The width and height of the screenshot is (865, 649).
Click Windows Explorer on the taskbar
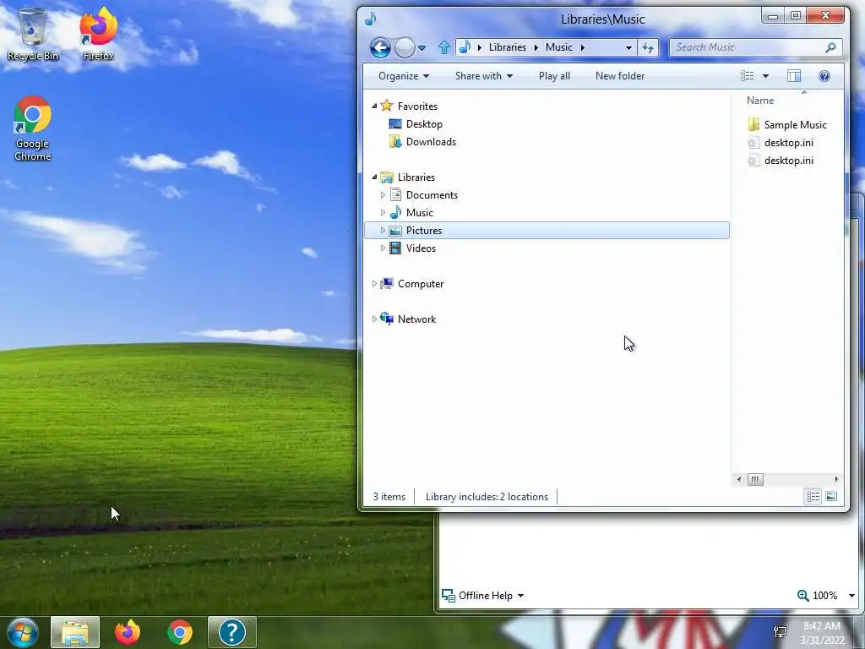click(x=75, y=632)
